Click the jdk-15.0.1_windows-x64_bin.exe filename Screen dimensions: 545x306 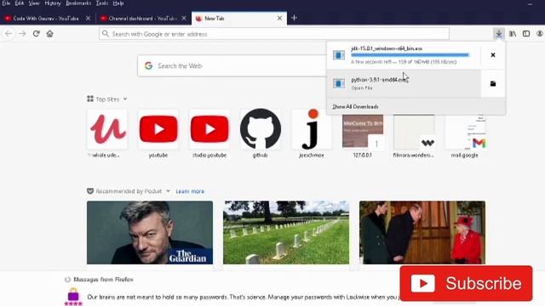coord(387,48)
